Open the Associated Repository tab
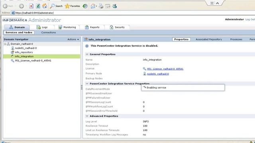Screen dimensions: 255x143 [x=209, y=39]
